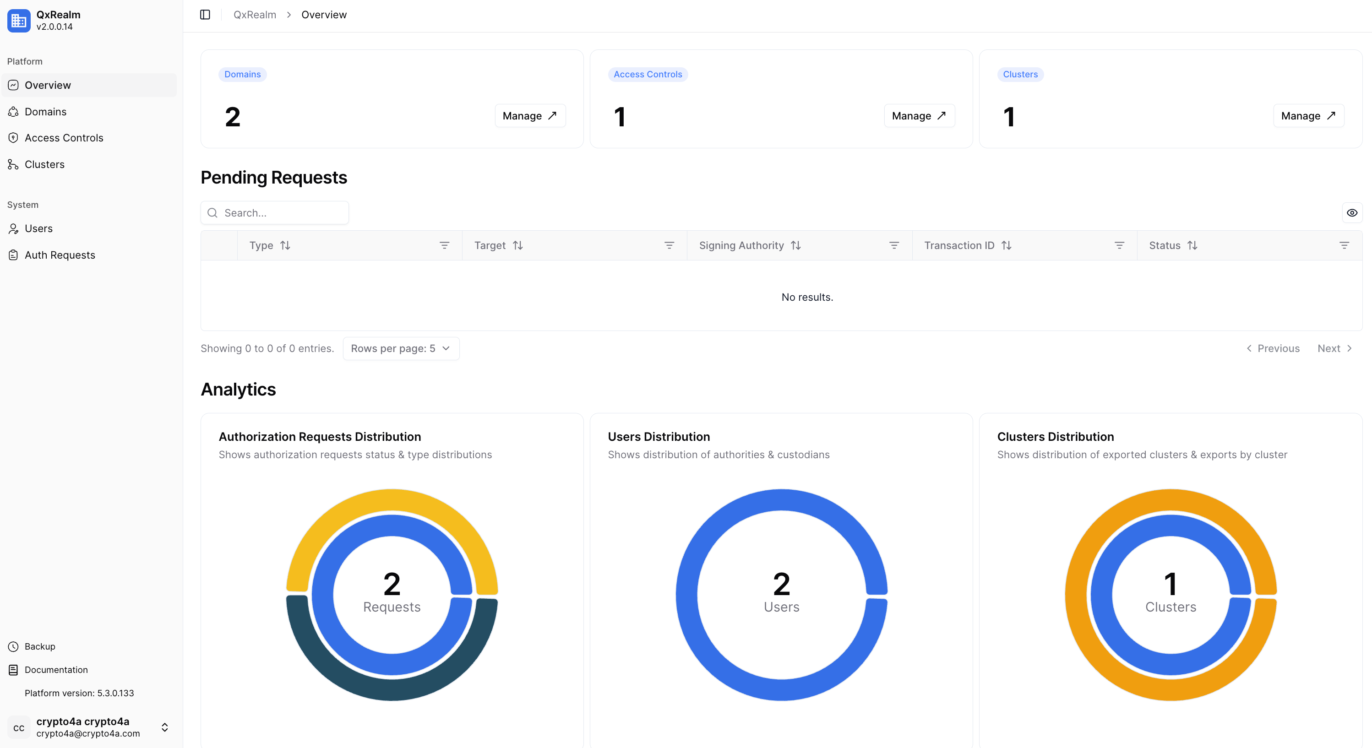Open the Rows per page dropdown

point(401,348)
